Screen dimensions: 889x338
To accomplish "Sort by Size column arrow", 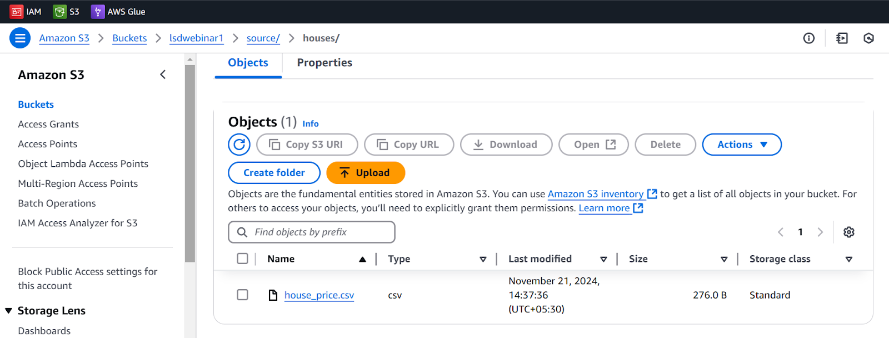I will pyautogui.click(x=724, y=259).
